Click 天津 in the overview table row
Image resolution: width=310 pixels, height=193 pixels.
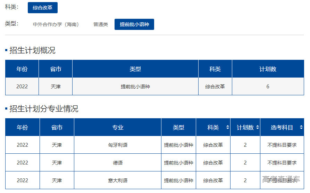point(56,87)
